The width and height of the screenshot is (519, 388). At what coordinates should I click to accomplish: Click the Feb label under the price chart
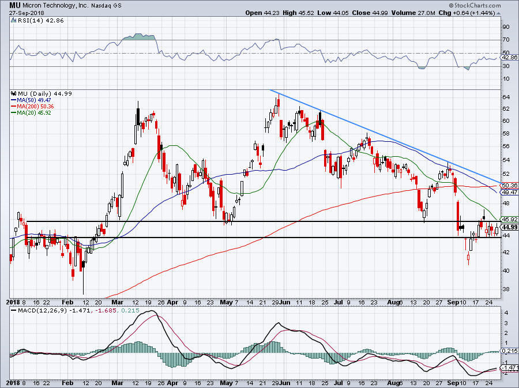click(67, 302)
